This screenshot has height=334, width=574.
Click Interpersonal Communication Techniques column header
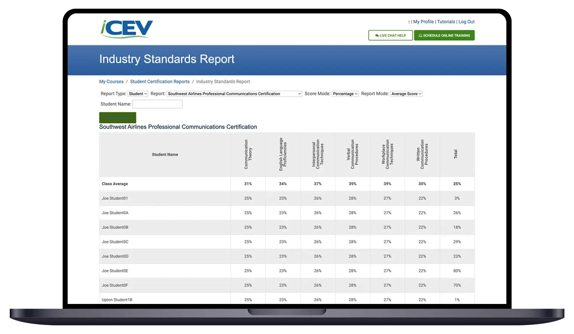click(x=318, y=155)
